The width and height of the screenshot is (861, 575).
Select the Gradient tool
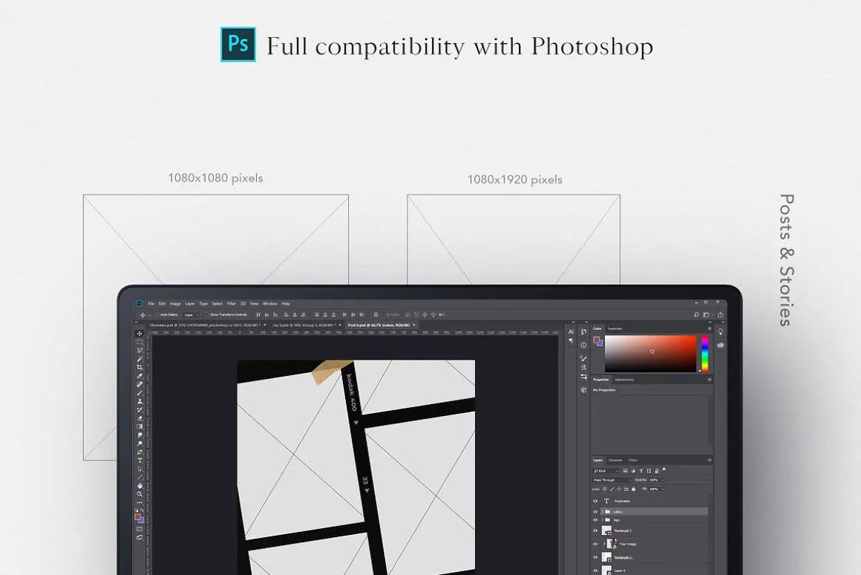(140, 426)
